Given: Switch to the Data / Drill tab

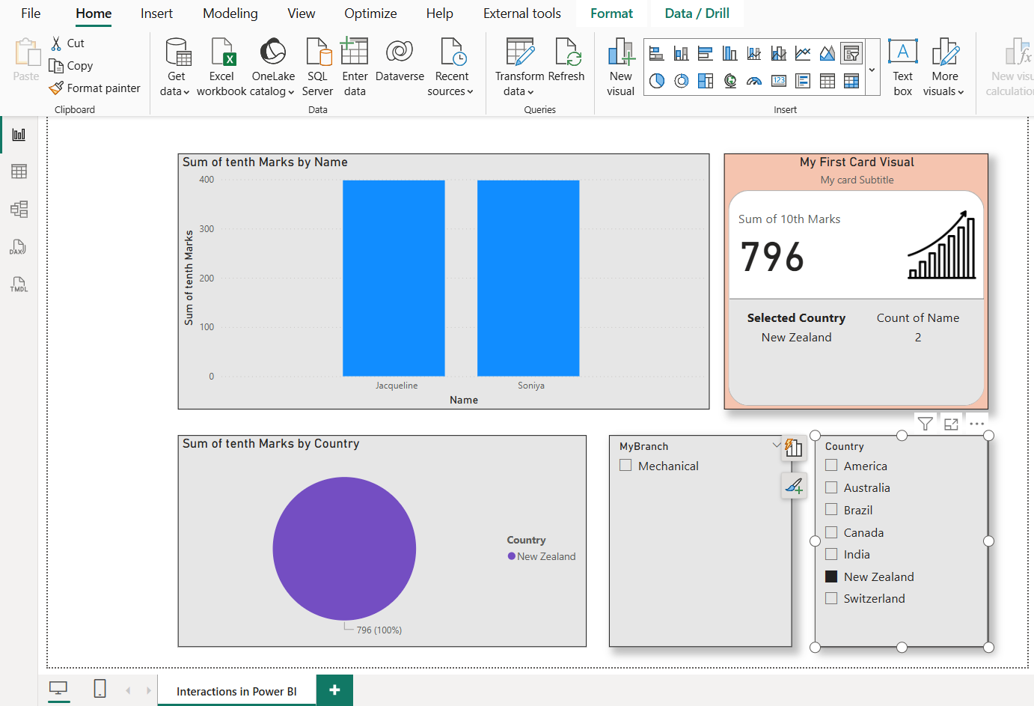Looking at the screenshot, I should click(697, 13).
